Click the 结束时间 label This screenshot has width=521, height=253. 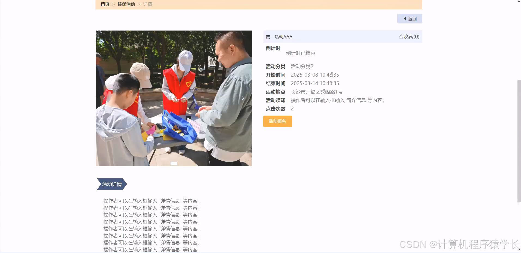pos(275,83)
